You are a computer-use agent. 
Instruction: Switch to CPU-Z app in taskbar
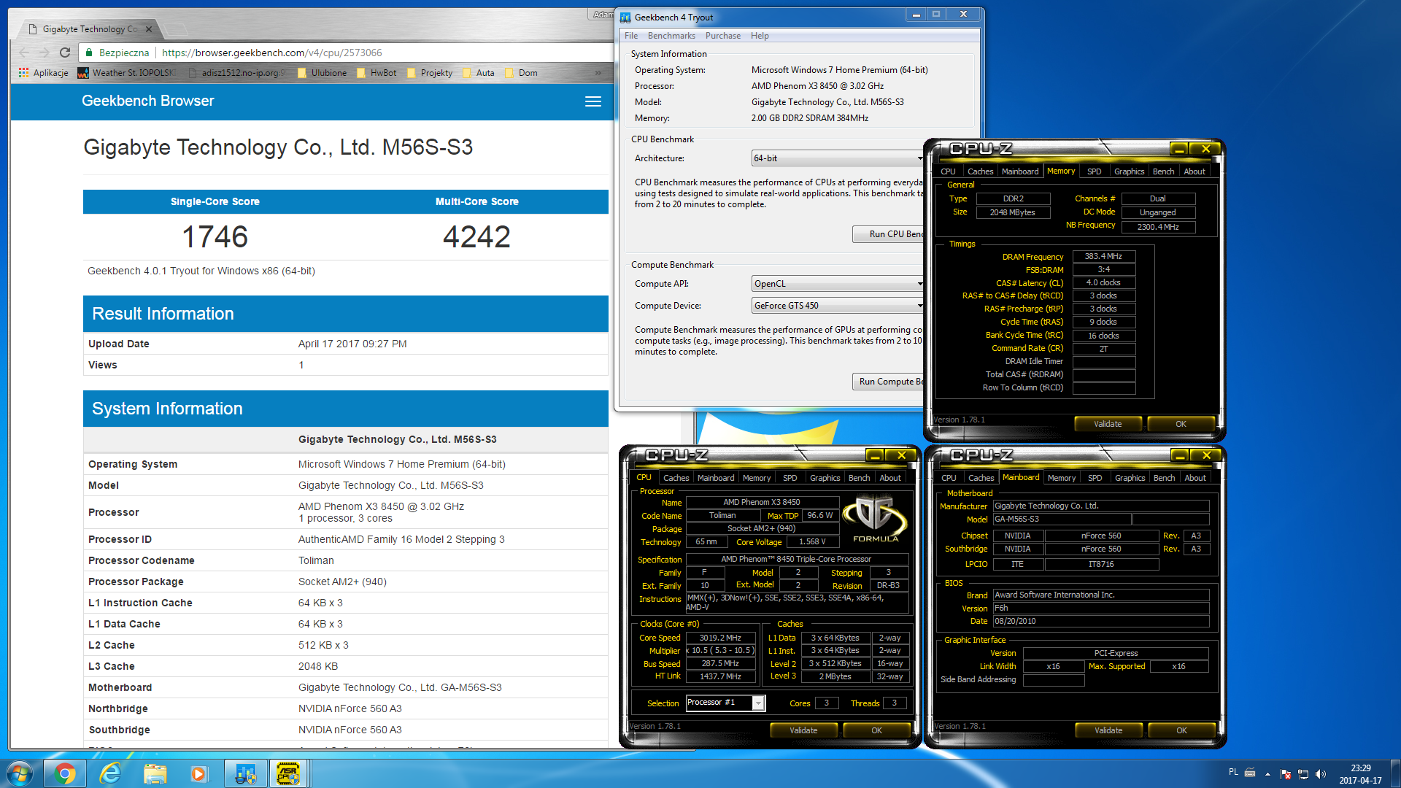tap(288, 773)
